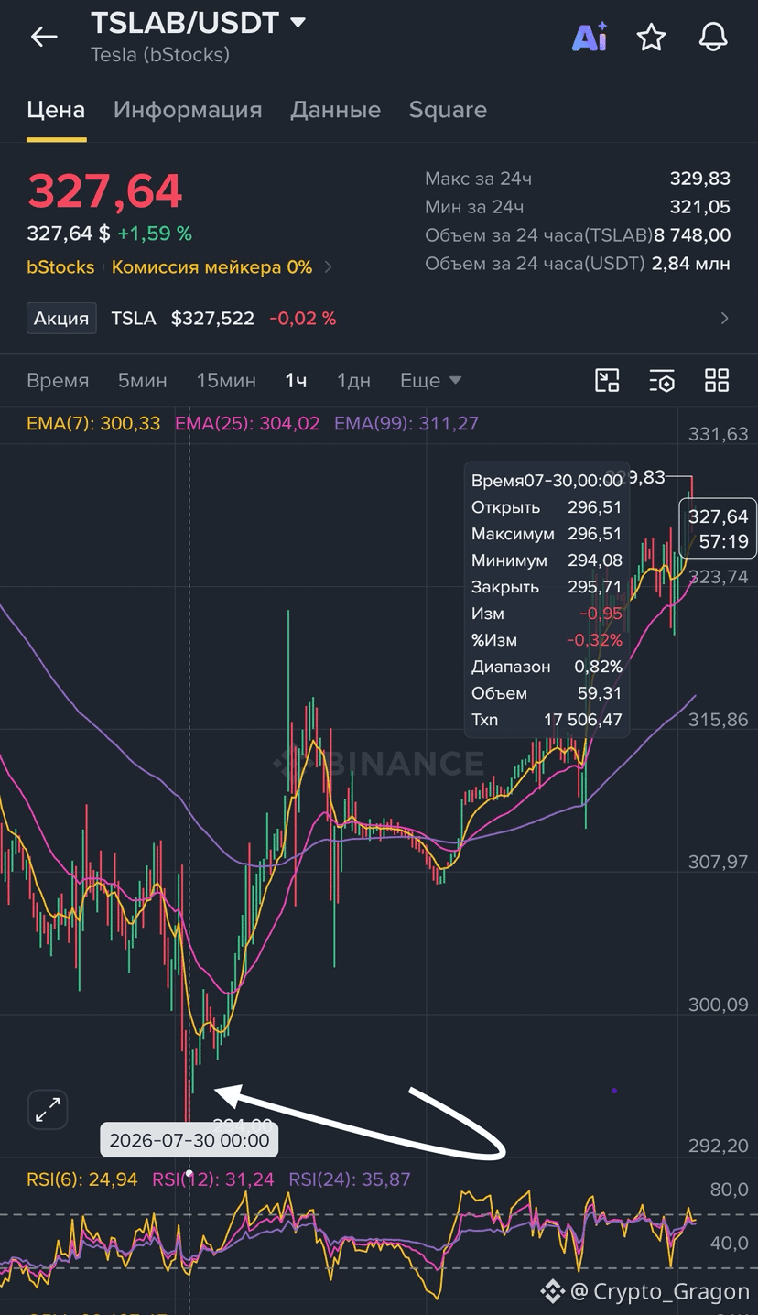The image size is (758, 1315).
Task: Tap the RSI(24) indicator value
Action: click(350, 1179)
